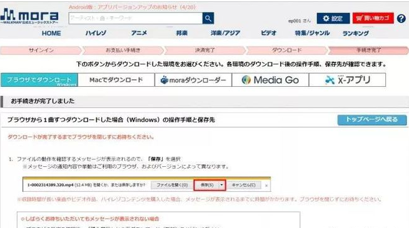
Task: Select the Media Go download option
Action: point(270,80)
